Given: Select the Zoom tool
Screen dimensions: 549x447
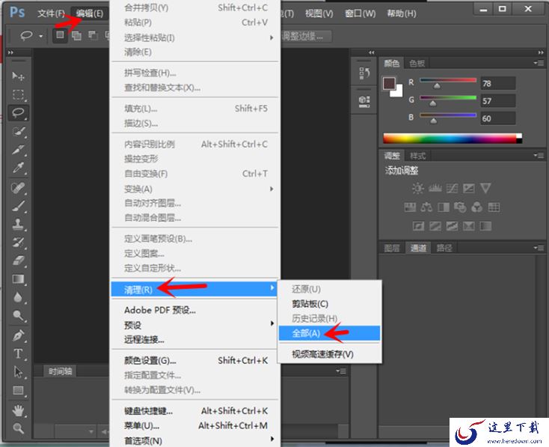Looking at the screenshot, I should [18, 428].
